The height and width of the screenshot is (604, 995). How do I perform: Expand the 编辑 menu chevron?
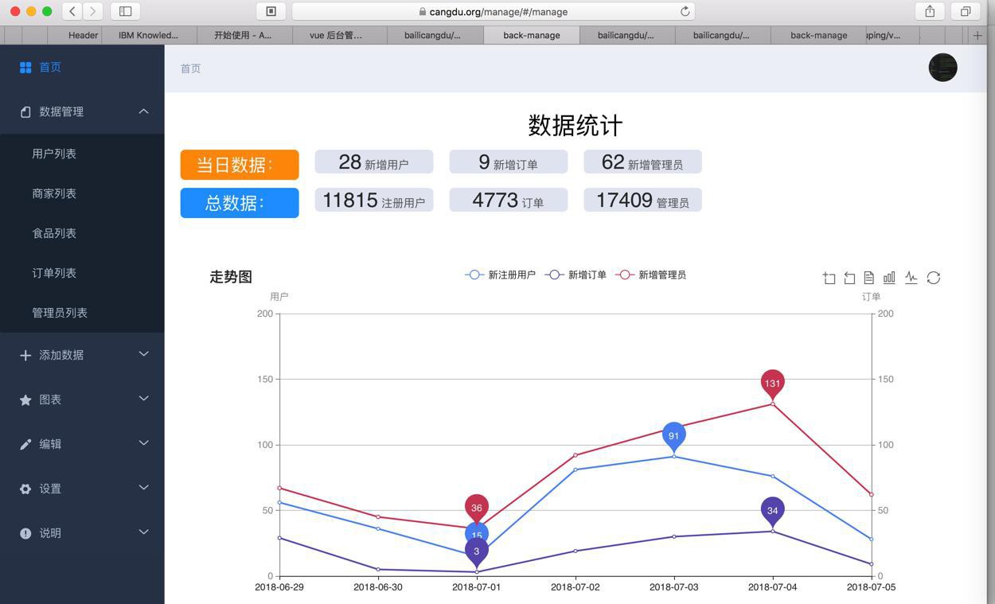(143, 443)
